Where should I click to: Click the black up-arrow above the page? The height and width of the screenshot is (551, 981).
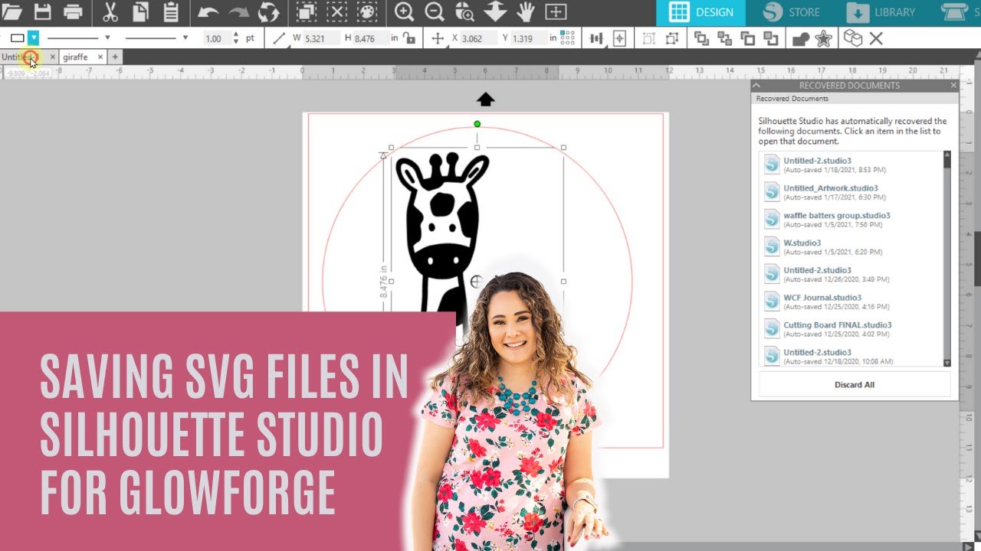pyautogui.click(x=486, y=99)
